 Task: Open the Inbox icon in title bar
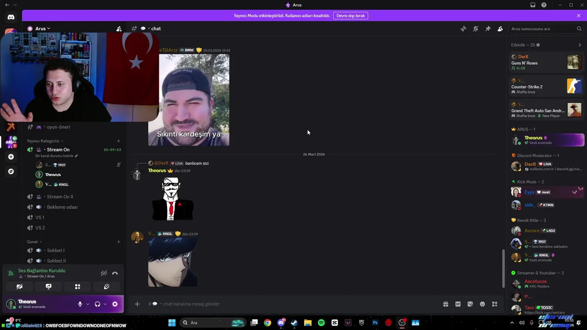[x=533, y=5]
